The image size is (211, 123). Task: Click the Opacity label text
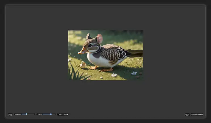point(40,114)
